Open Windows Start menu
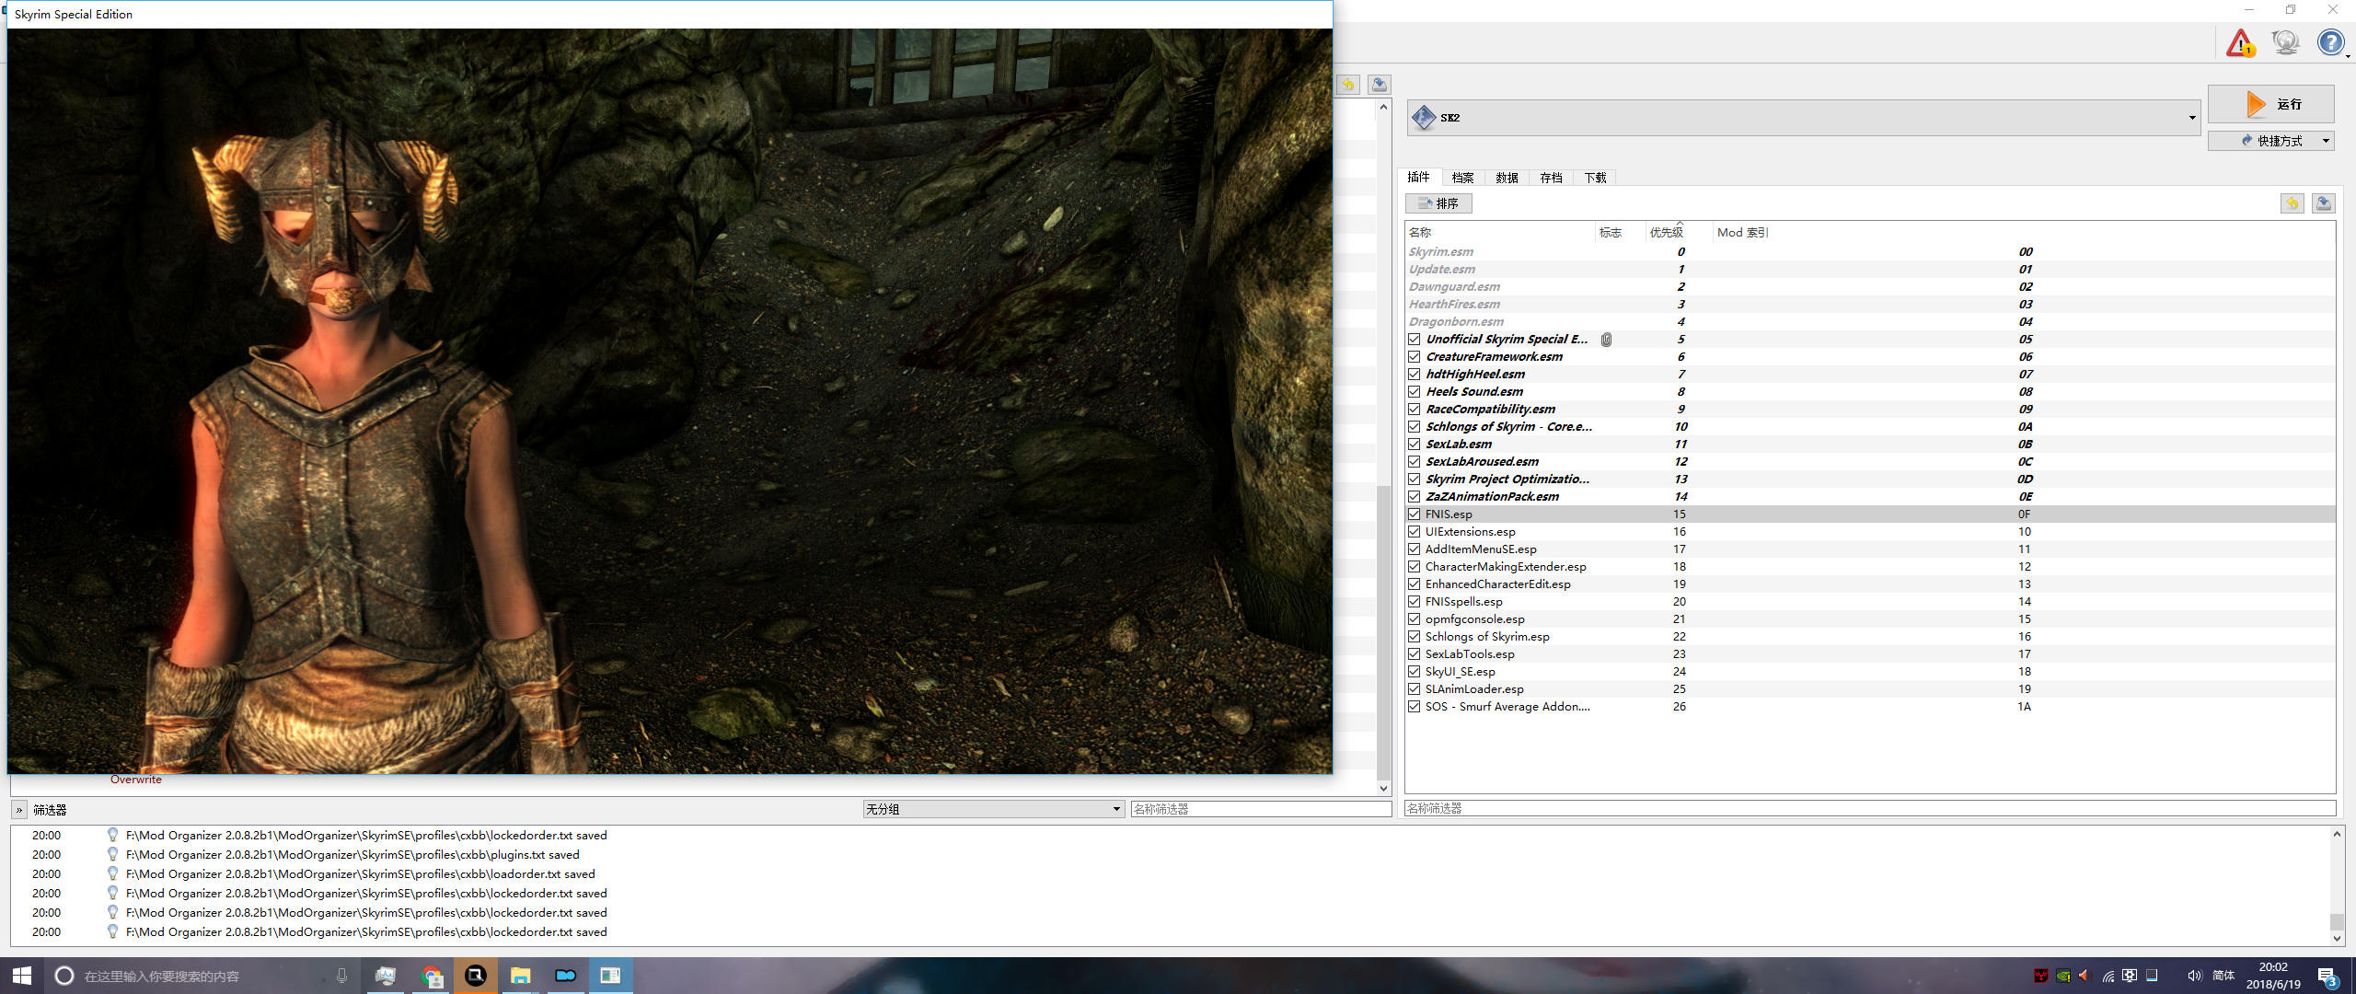This screenshot has height=994, width=2356. (22, 976)
